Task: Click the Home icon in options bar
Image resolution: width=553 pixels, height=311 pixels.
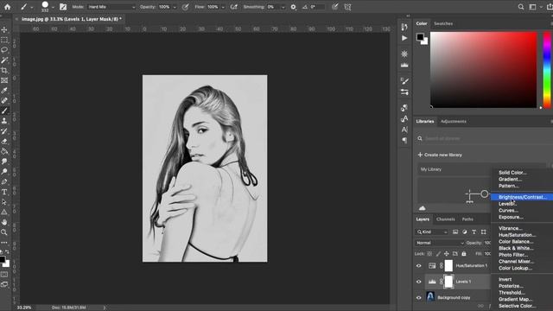Action: (x=7, y=7)
